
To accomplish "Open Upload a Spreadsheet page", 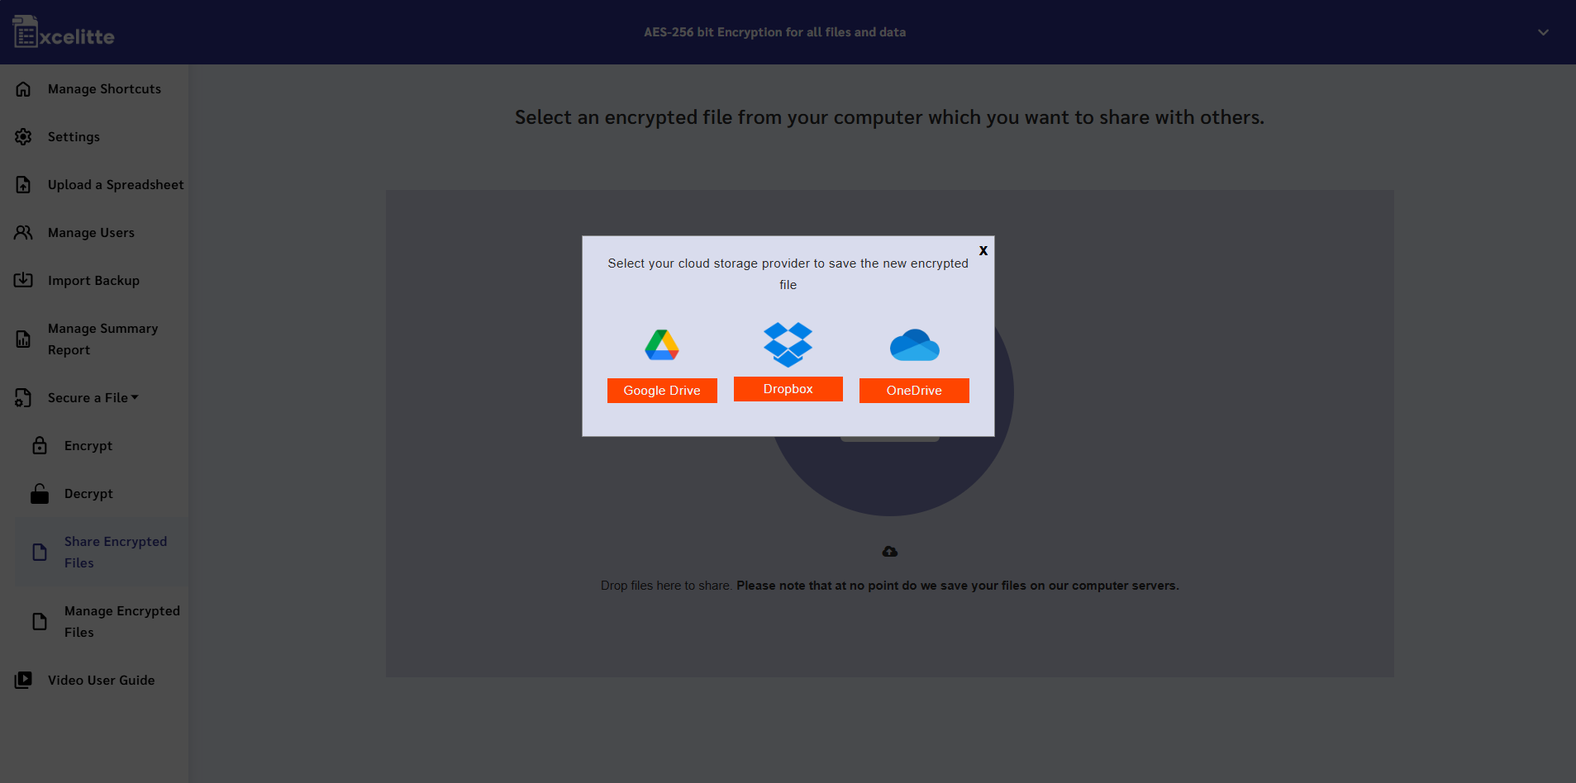I will pyautogui.click(x=115, y=185).
